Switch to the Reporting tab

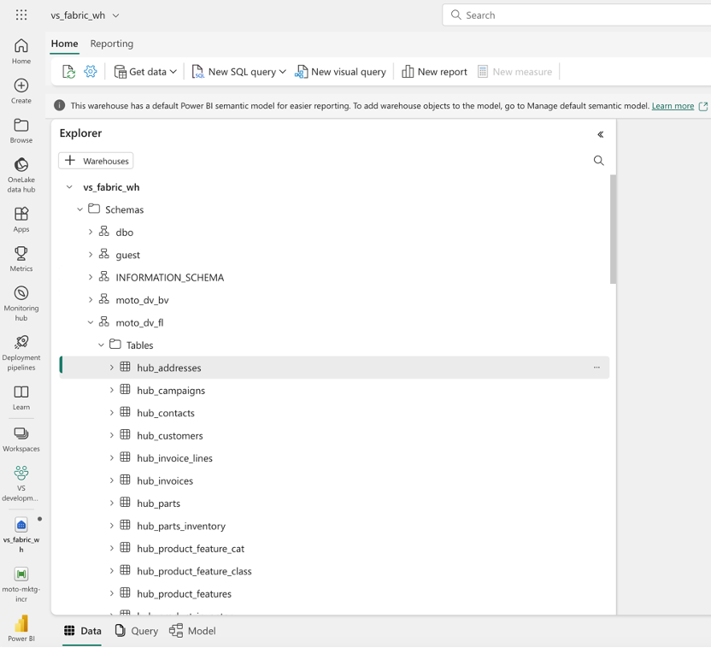tap(112, 44)
